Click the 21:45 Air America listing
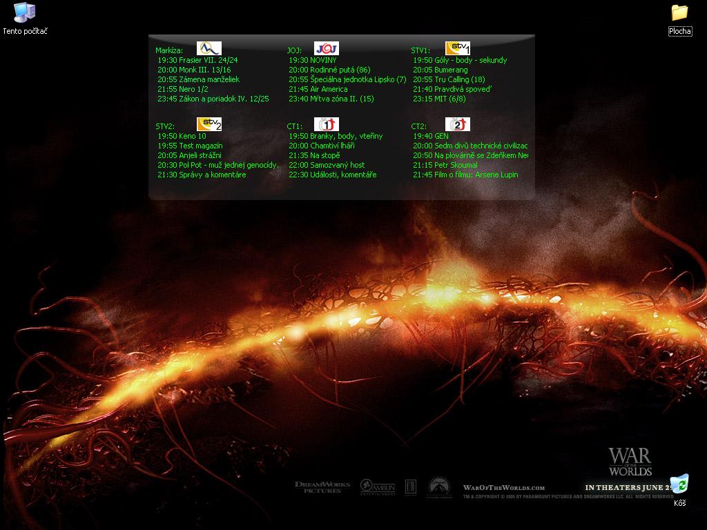This screenshot has width=707, height=530. [x=318, y=89]
